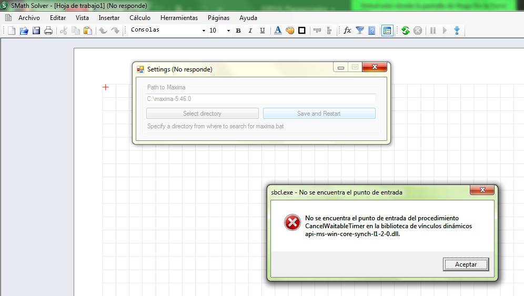The width and height of the screenshot is (524, 296).
Task: Open the font size 10 dropdown
Action: [228, 30]
